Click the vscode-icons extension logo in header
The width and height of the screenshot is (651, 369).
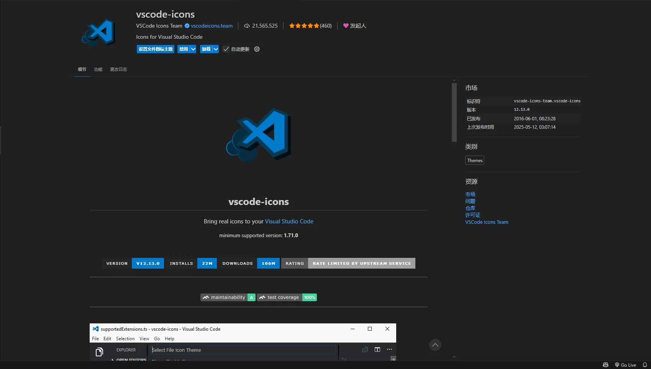(98, 32)
